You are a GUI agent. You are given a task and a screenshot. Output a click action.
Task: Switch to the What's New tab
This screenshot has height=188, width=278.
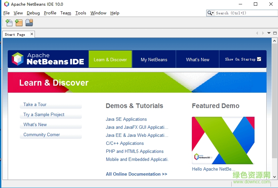coord(198,60)
